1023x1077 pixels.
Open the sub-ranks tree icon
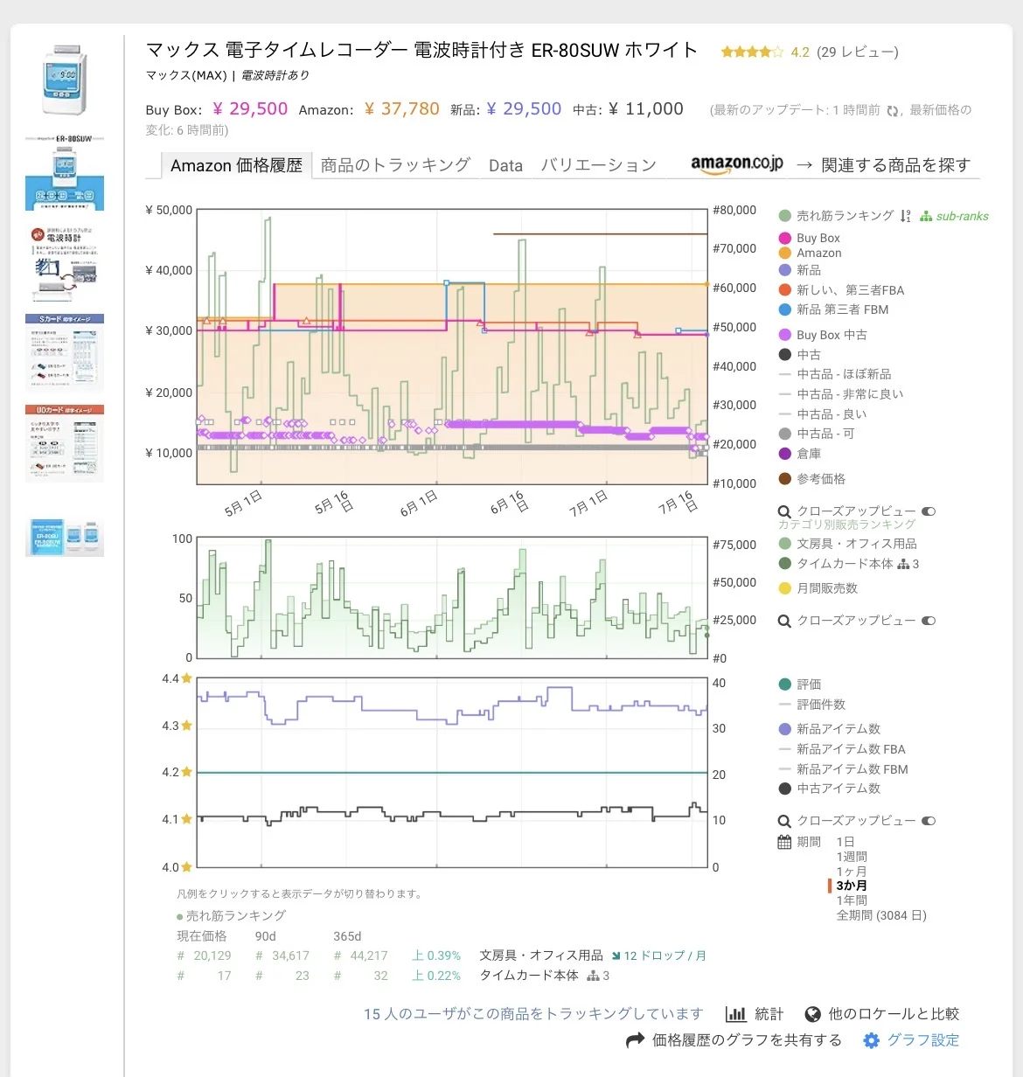point(926,216)
